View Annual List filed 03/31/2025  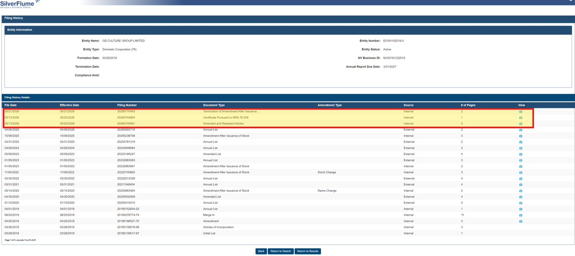pos(521,142)
